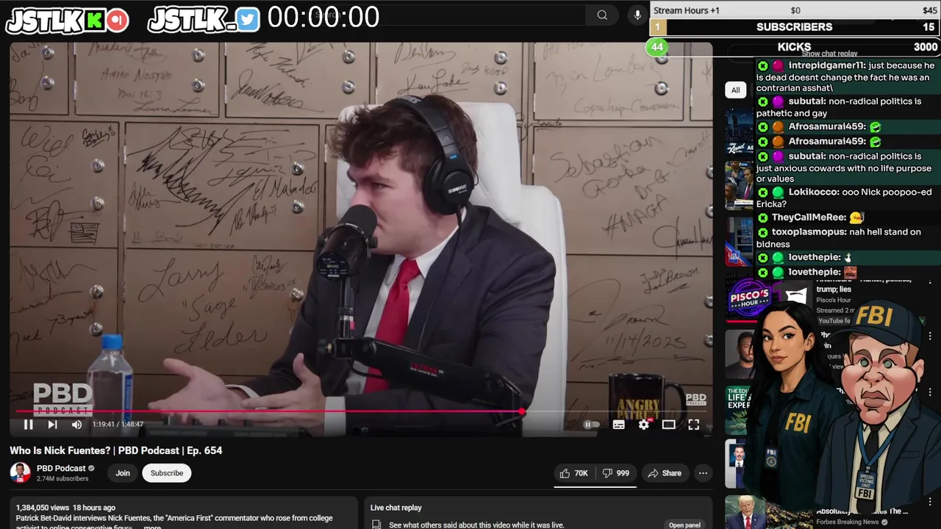Viewport: 941px width, 529px height.
Task: Subscribe to PBD Podcast
Action: point(167,473)
